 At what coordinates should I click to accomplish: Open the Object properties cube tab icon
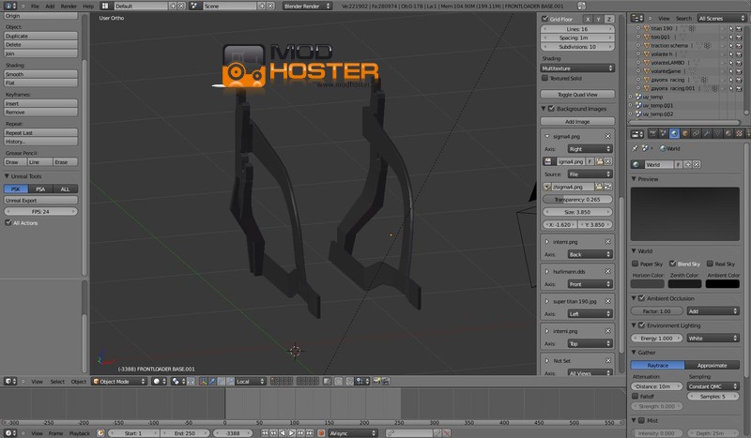tap(685, 134)
